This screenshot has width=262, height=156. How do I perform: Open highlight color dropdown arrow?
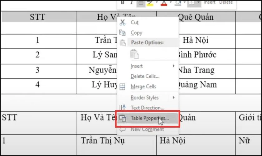tap(157, 2)
